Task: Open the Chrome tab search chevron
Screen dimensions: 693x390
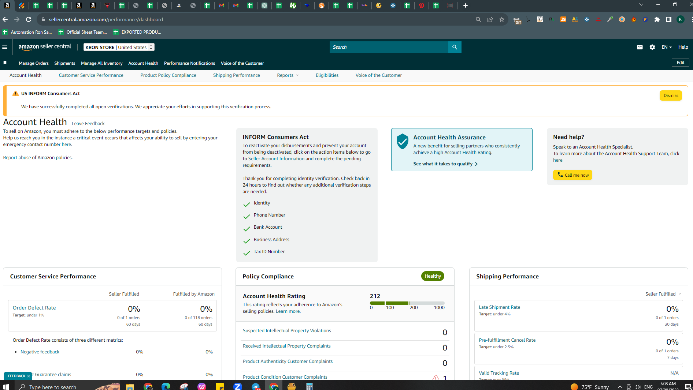Action: (x=641, y=5)
